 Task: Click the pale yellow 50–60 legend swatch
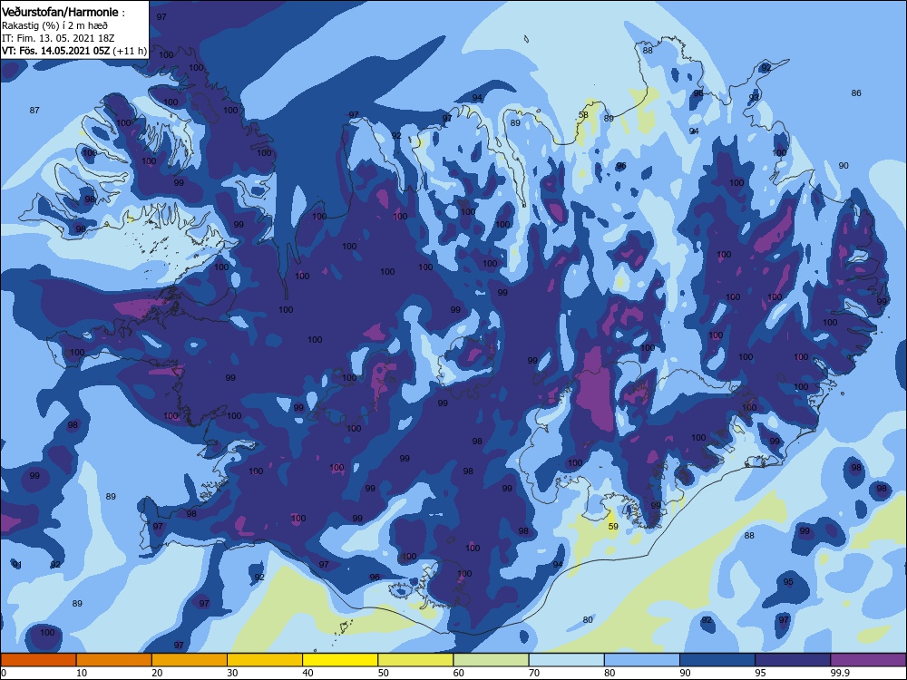pos(415,660)
